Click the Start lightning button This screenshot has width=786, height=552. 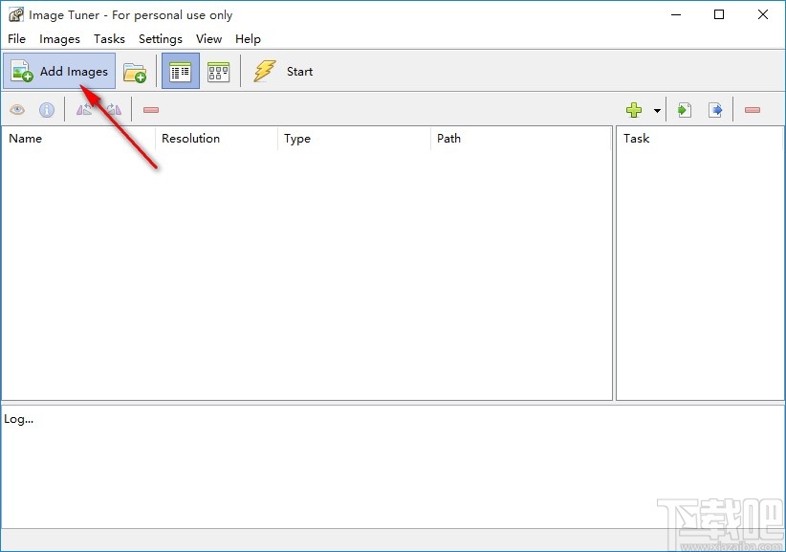point(283,71)
